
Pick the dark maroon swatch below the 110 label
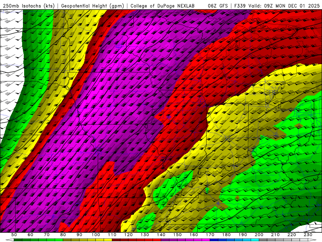click(116, 240)
